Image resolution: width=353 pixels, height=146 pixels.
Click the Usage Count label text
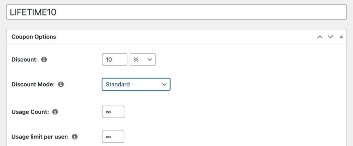coord(30,112)
